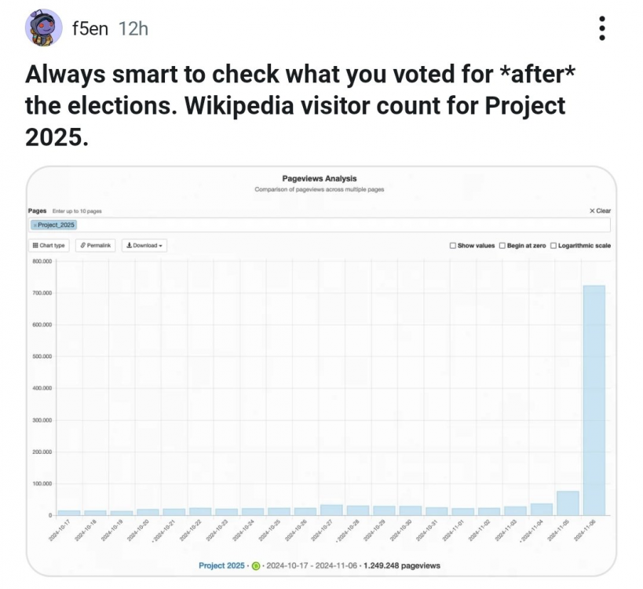
Task: Open the Chart type selector
Action: (x=49, y=246)
